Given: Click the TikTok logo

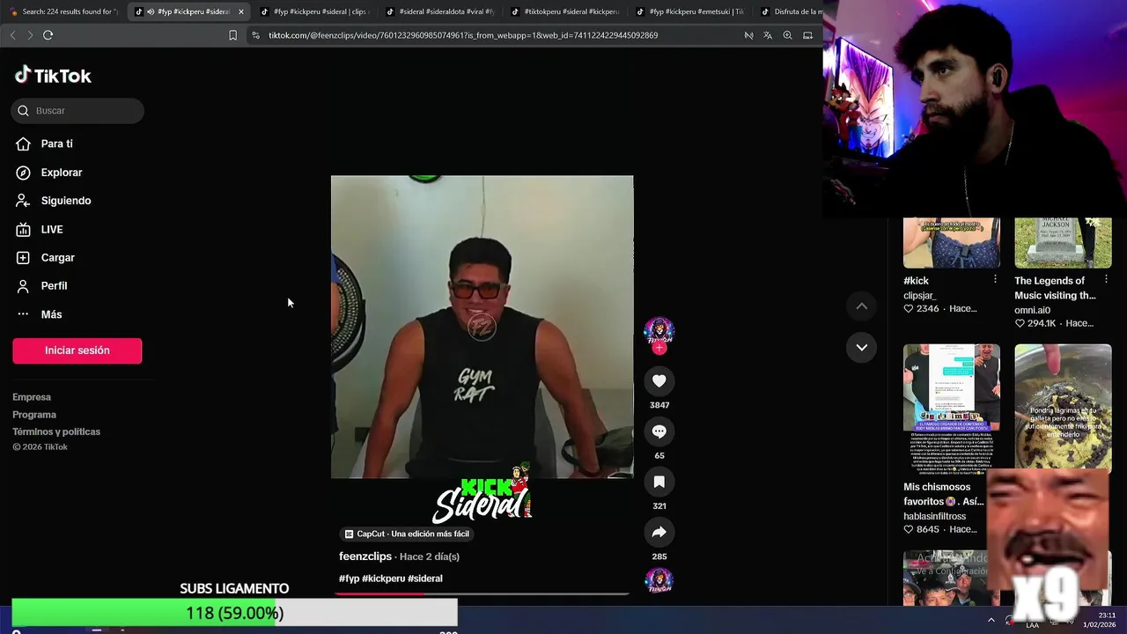Looking at the screenshot, I should (x=53, y=76).
